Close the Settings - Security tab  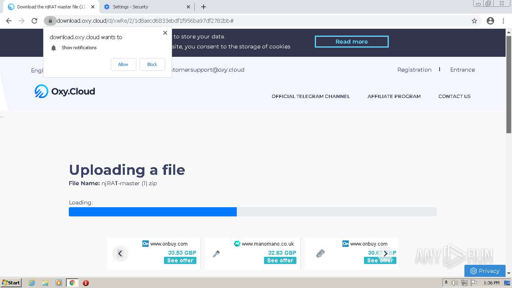pyautogui.click(x=188, y=7)
